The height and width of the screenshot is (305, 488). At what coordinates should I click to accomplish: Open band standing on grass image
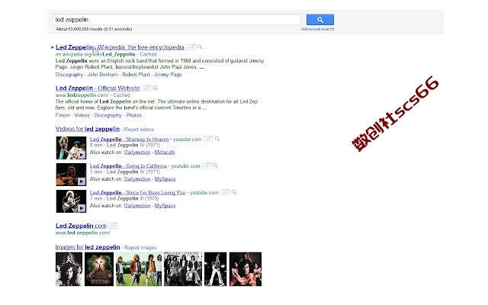point(139,269)
